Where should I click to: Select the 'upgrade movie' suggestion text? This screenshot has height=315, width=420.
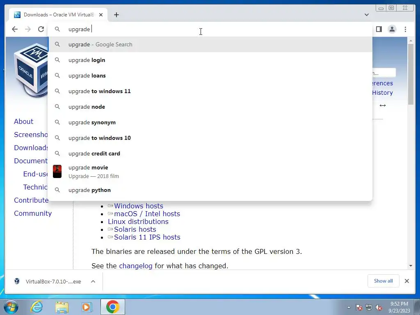tap(88, 167)
